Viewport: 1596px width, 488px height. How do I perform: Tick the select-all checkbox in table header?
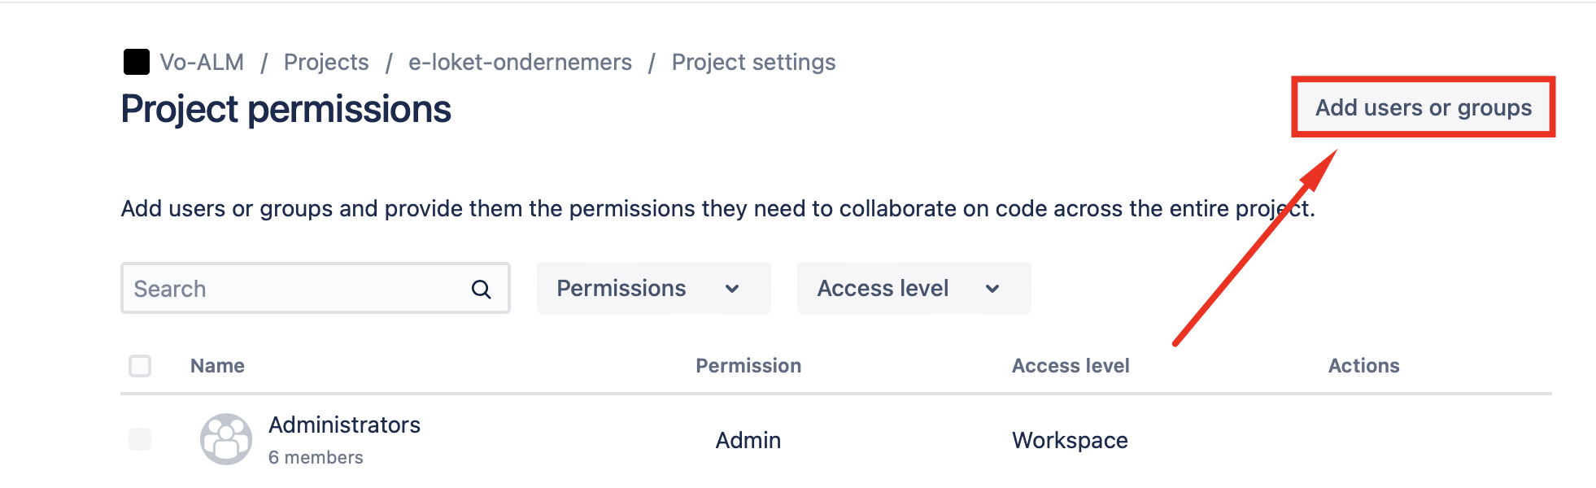click(x=140, y=366)
